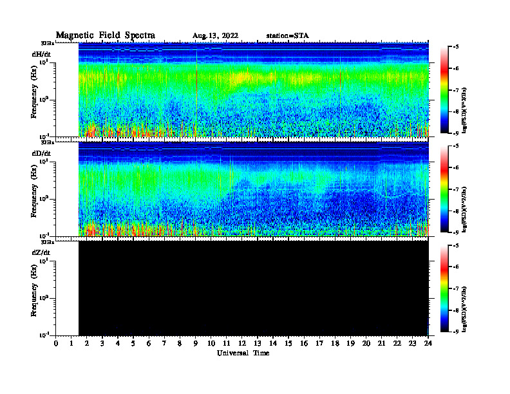Click the dH/dt panel label
The image size is (510, 394).
pyautogui.click(x=41, y=54)
